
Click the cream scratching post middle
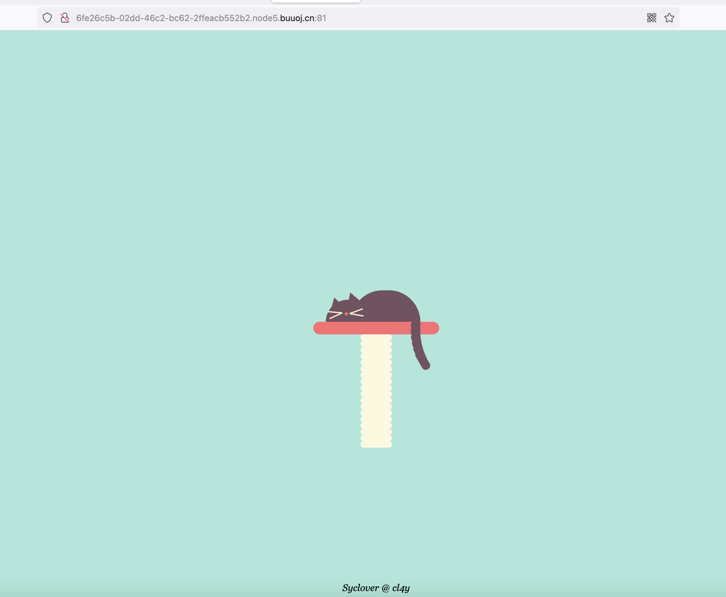tap(376, 390)
